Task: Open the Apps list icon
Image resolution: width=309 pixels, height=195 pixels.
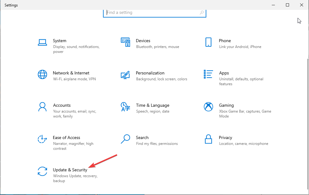Action: pyautogui.click(x=208, y=74)
